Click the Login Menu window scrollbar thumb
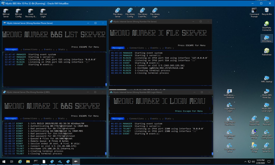275x165 pixels. point(212,153)
